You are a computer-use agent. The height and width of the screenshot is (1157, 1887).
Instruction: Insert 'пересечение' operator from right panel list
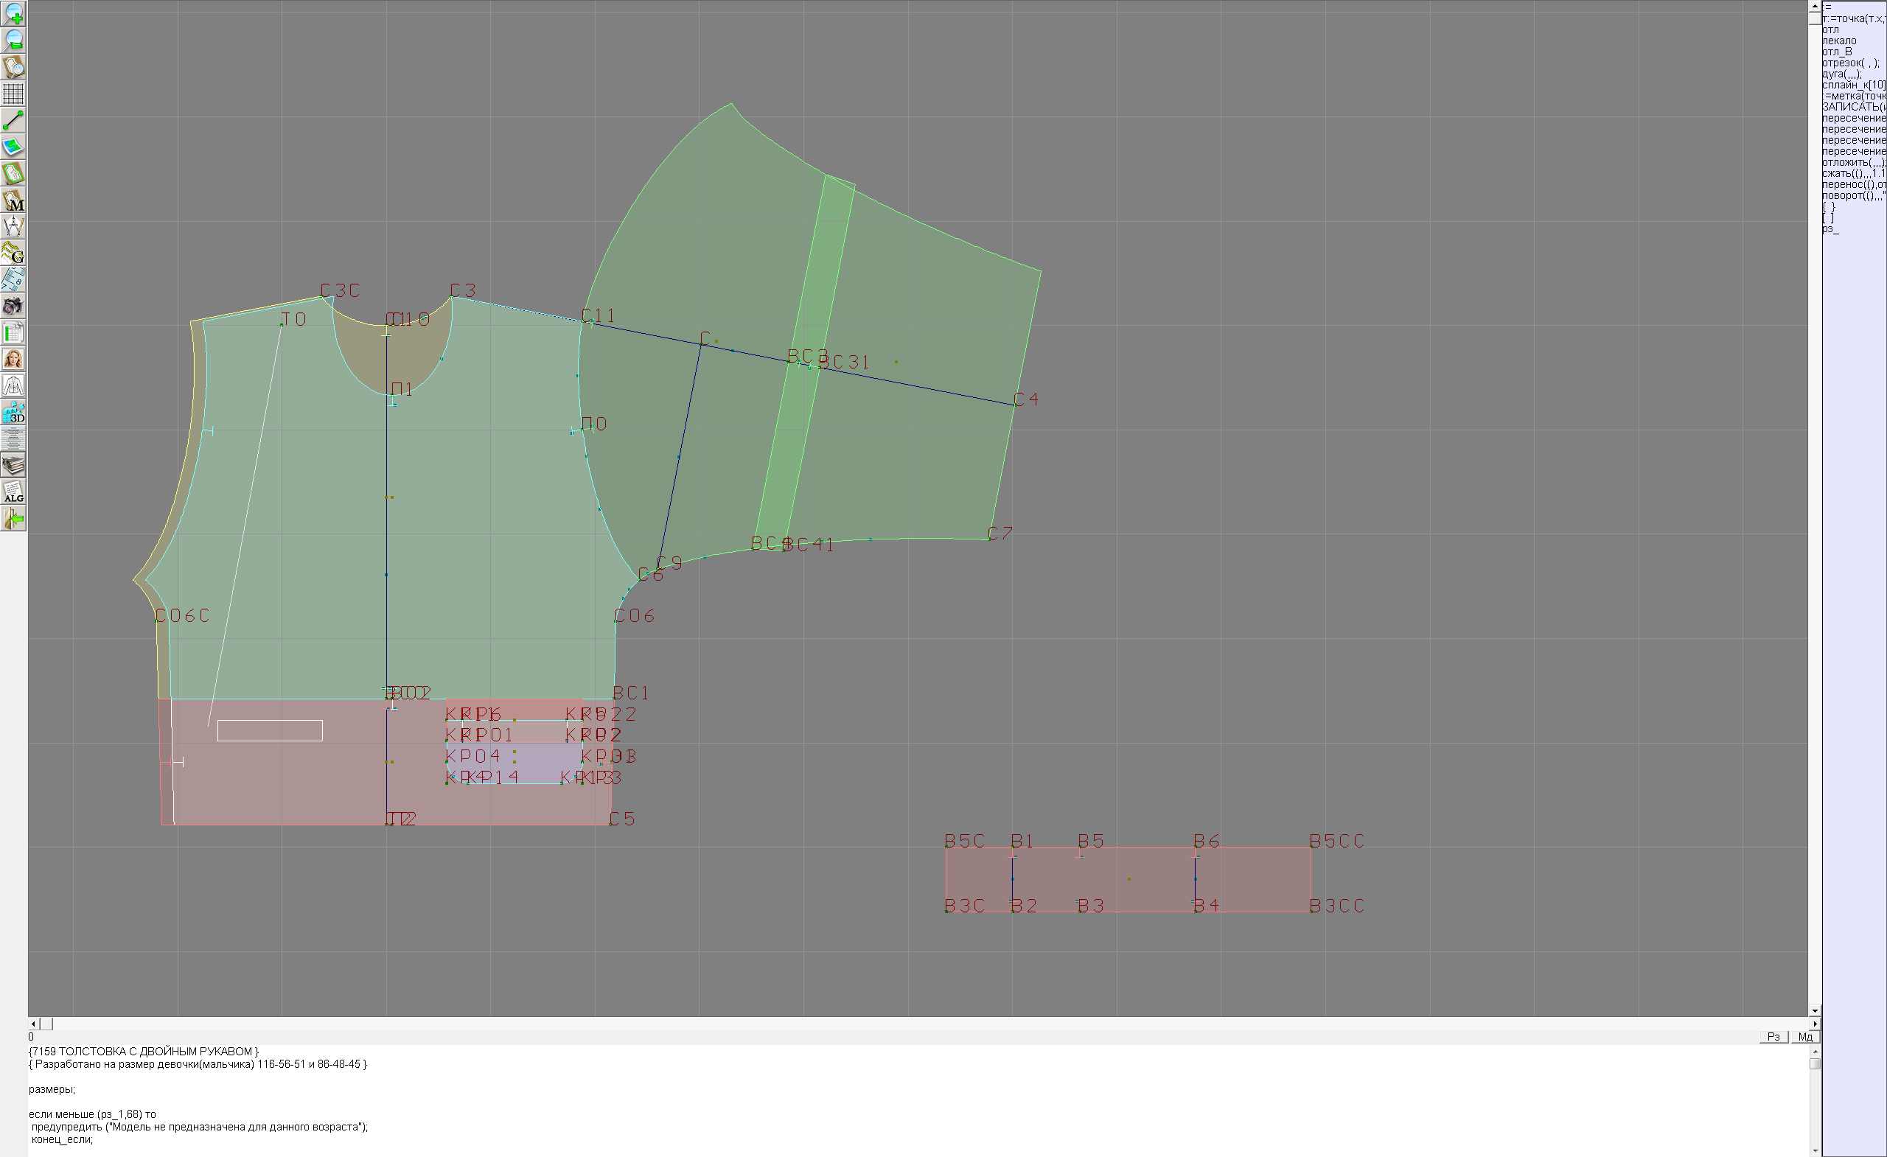[1853, 119]
